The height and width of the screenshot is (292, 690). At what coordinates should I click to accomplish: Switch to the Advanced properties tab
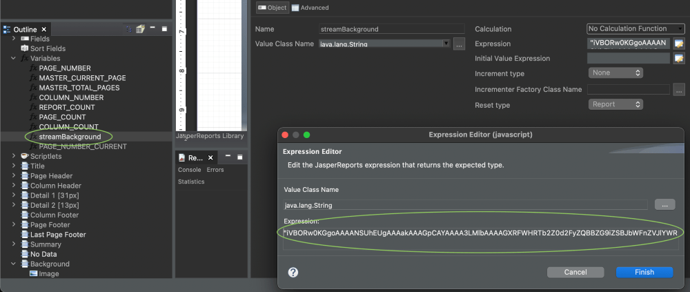click(x=310, y=8)
